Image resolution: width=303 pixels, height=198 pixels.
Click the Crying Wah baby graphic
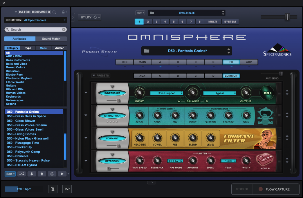click(266, 116)
